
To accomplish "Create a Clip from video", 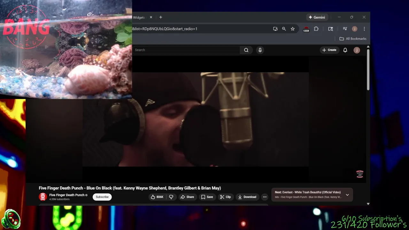I will tap(225, 197).
